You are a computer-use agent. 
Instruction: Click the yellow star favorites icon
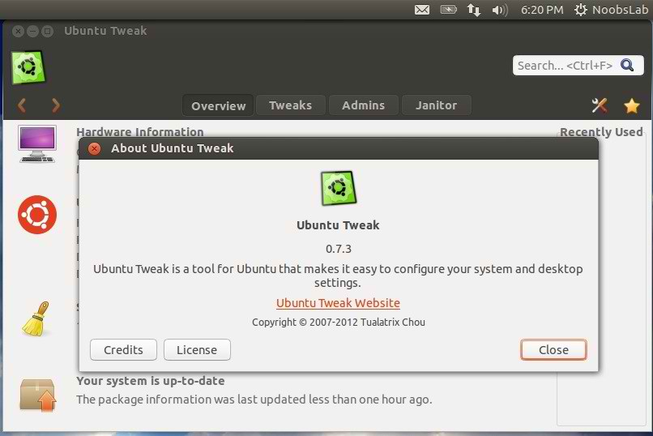pyautogui.click(x=631, y=106)
